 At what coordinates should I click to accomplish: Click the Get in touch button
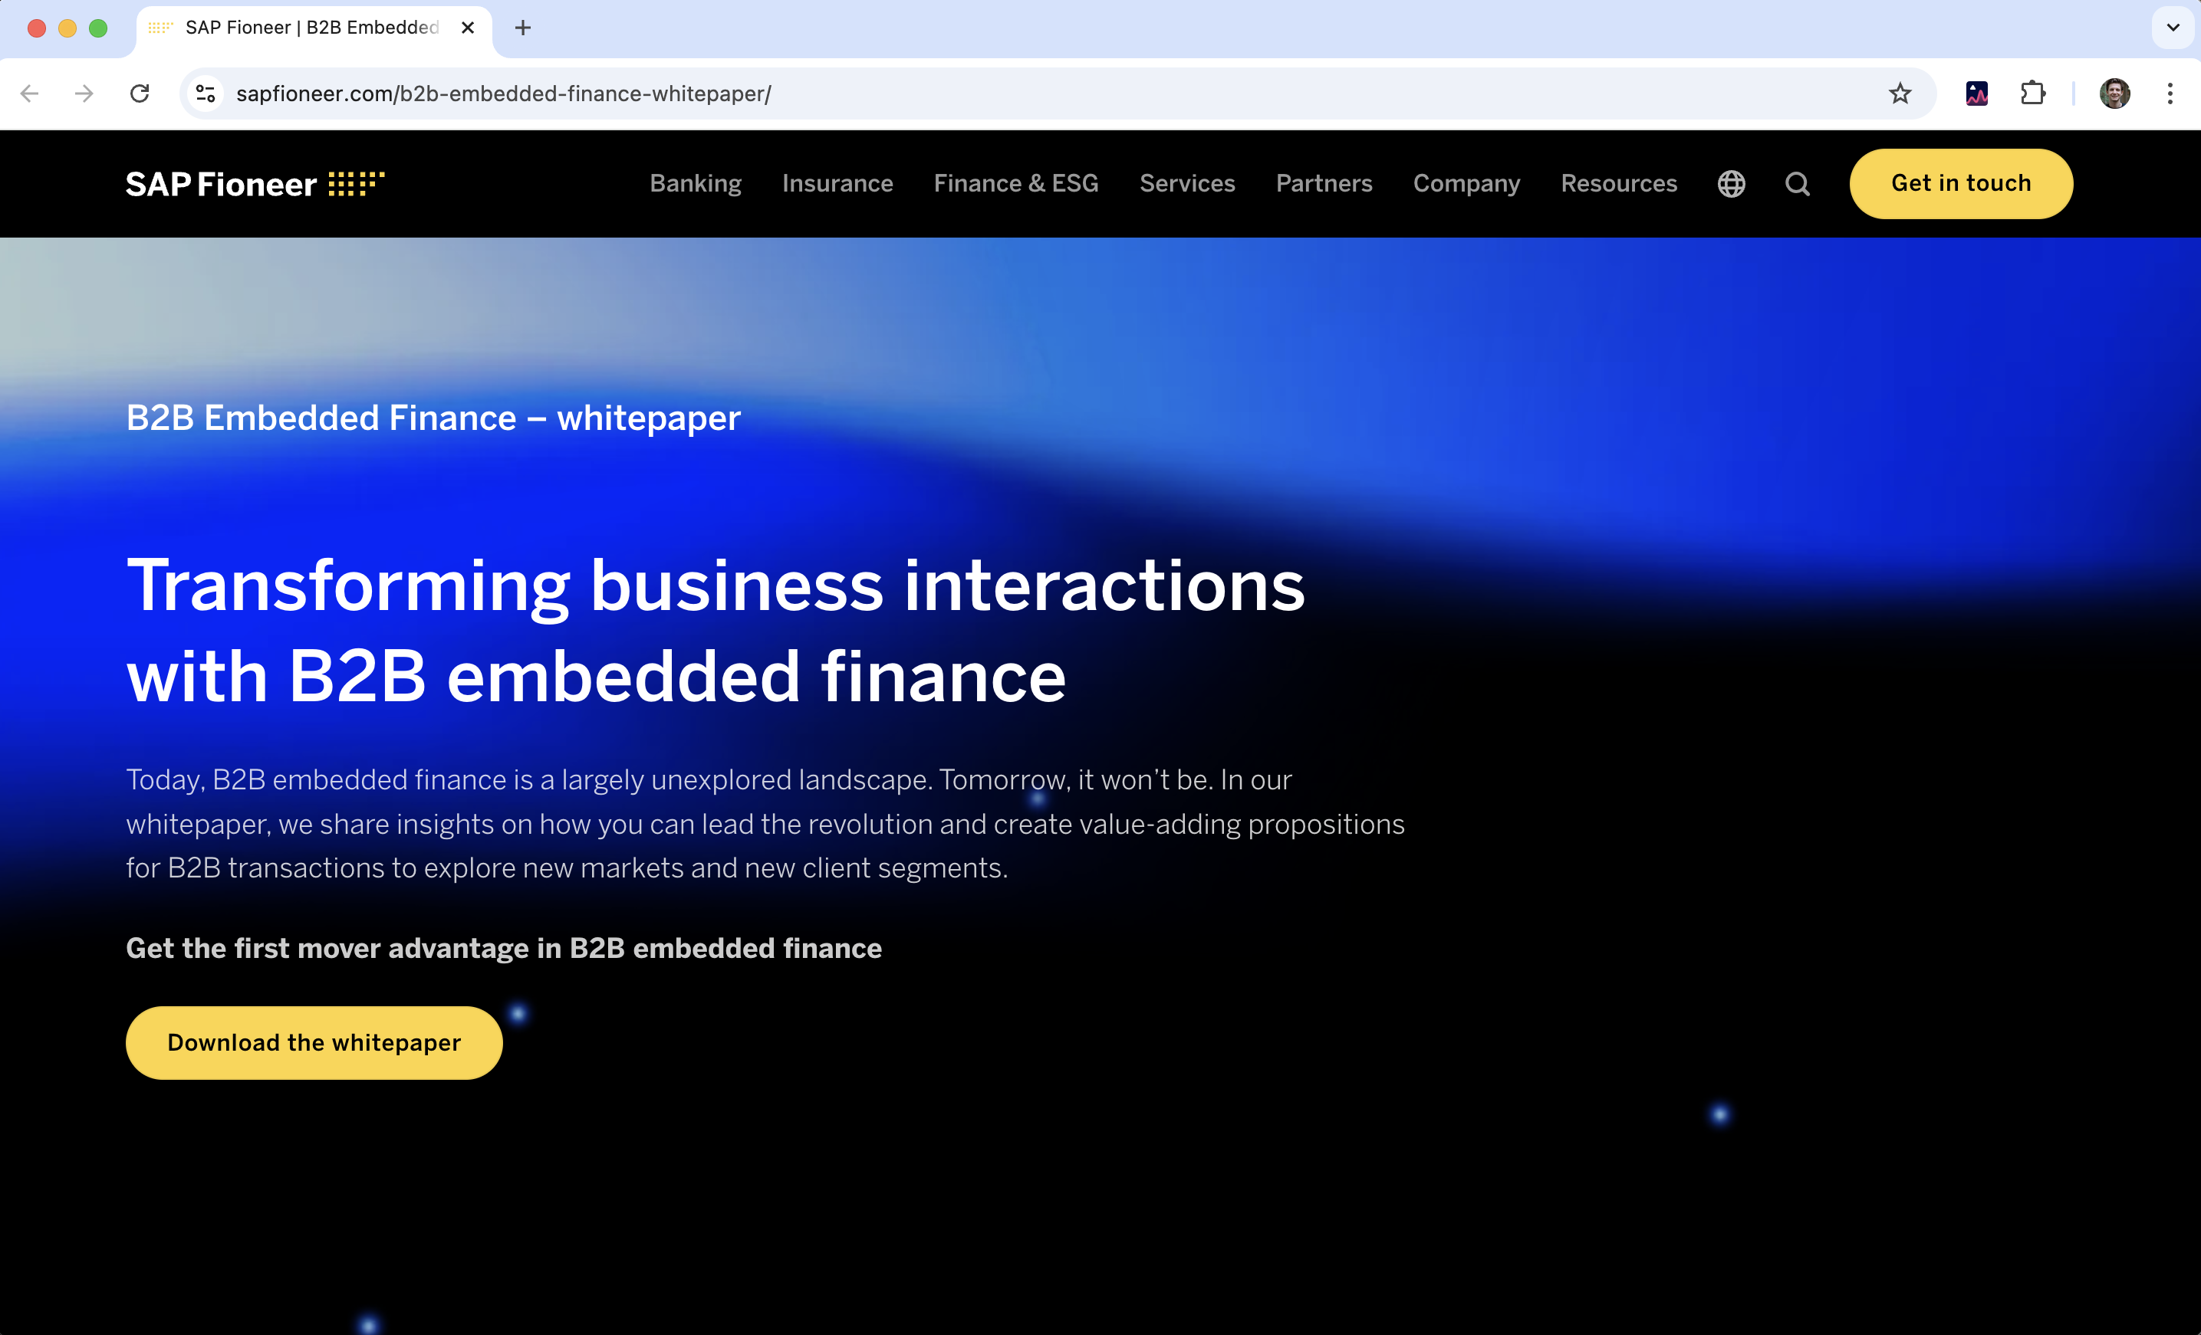[x=1961, y=184]
